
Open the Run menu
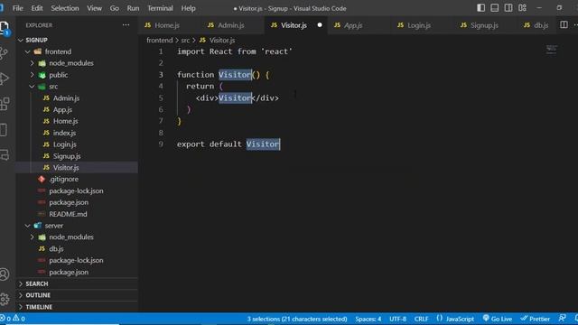[x=133, y=8]
